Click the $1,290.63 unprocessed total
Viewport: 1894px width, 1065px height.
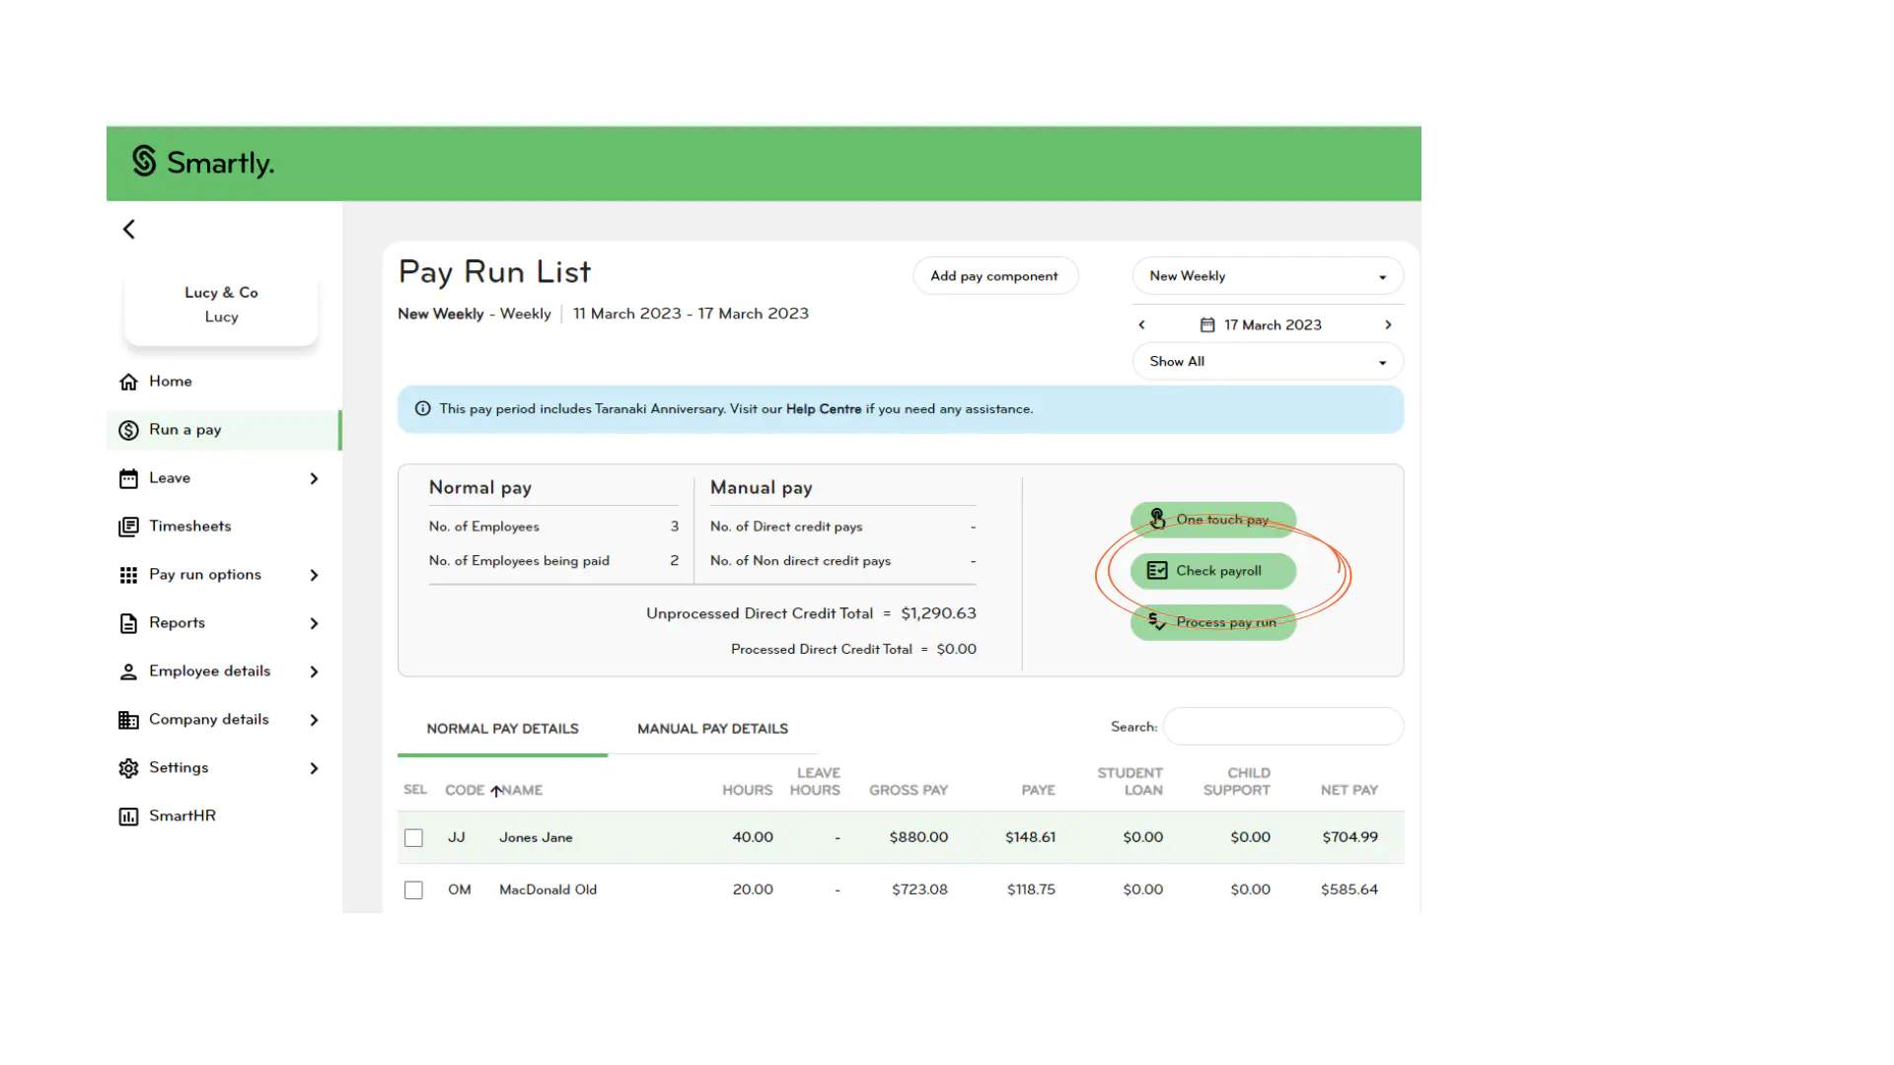(938, 613)
